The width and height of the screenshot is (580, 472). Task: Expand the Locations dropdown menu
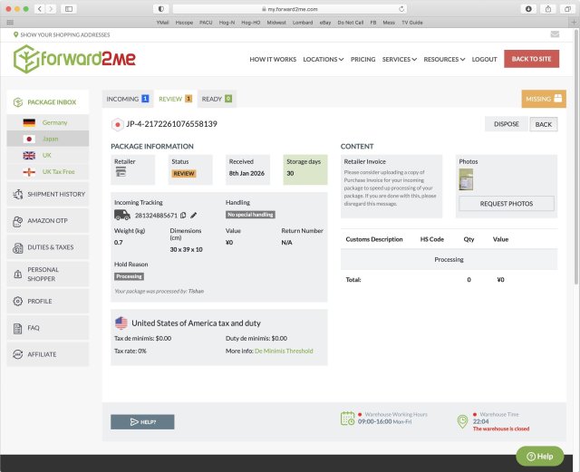(323, 60)
